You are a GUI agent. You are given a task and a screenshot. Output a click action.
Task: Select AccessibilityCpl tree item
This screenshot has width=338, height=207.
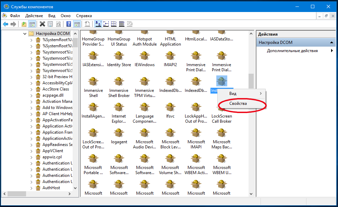pos(57,83)
